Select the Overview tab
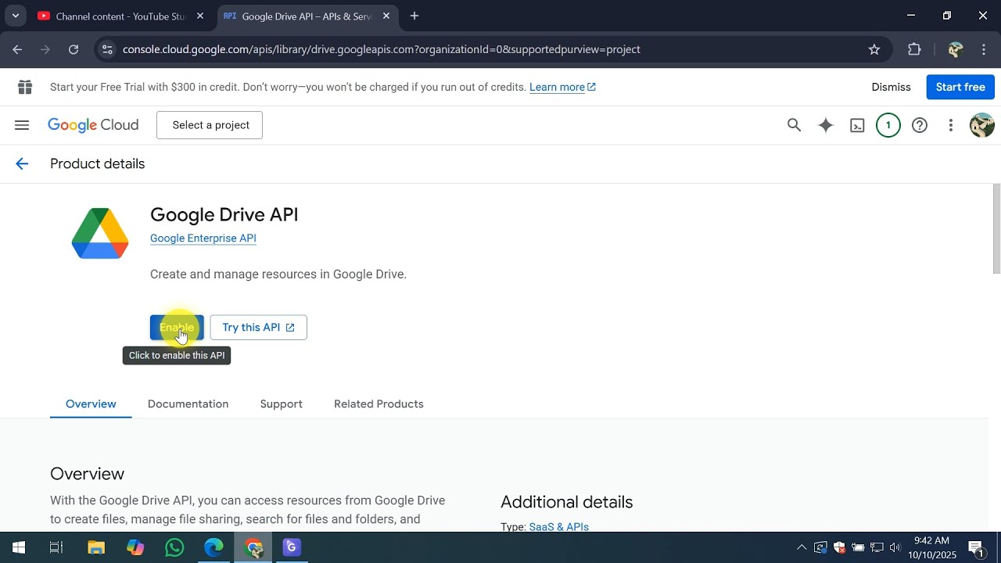This screenshot has height=563, width=1001. pyautogui.click(x=91, y=404)
